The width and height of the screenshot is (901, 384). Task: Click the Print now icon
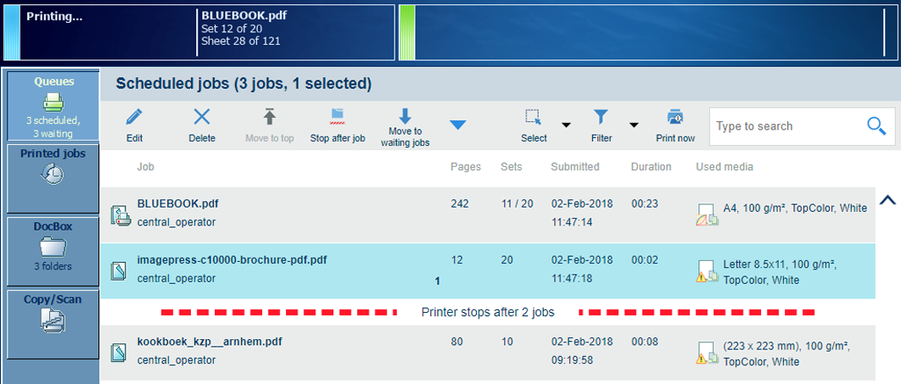pyautogui.click(x=674, y=117)
